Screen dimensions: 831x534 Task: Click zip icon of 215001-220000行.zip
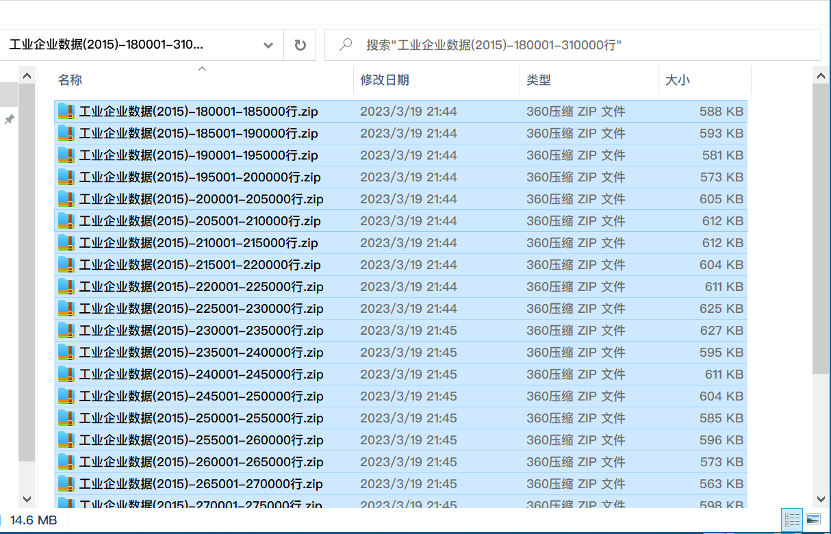click(x=65, y=265)
